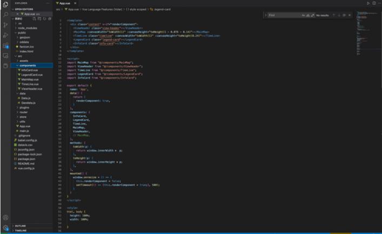Split the editor to the right
The width and height of the screenshot is (382, 234).
click(373, 3)
